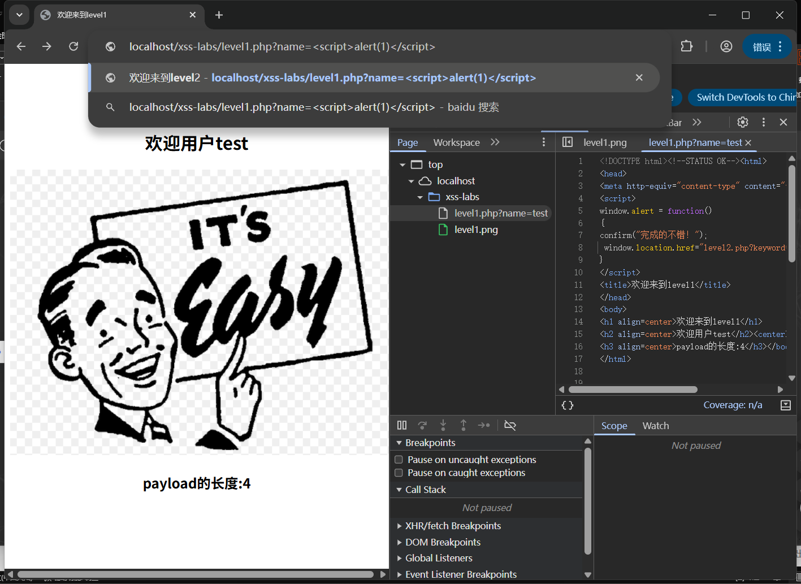Open Sources navigator three-dot menu
The width and height of the screenshot is (801, 584).
(x=544, y=142)
